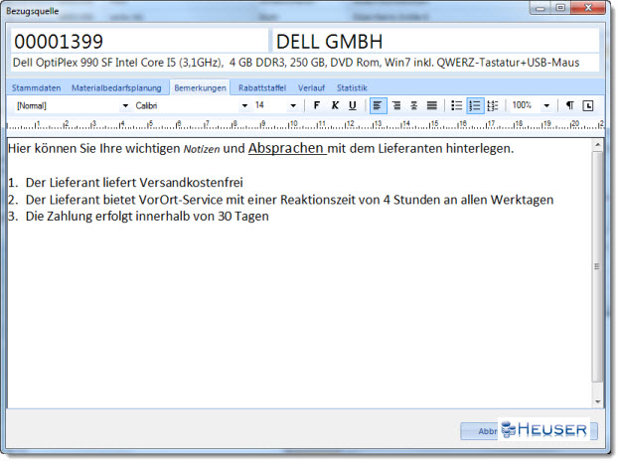Screen dimensions: 621x464
Task: Click the article number field 00001399
Action: (139, 41)
